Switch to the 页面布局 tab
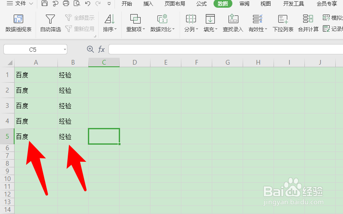Screen dimensions: 343x214 point(175,4)
